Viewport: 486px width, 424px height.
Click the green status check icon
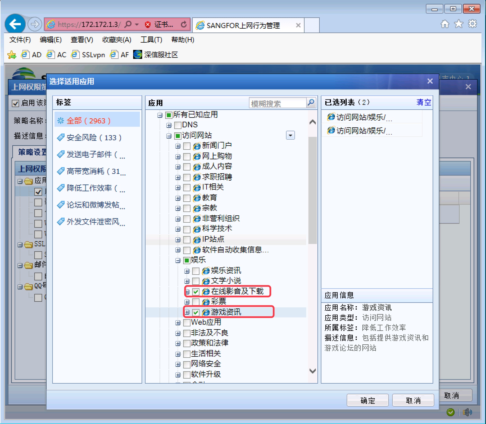(x=451, y=412)
